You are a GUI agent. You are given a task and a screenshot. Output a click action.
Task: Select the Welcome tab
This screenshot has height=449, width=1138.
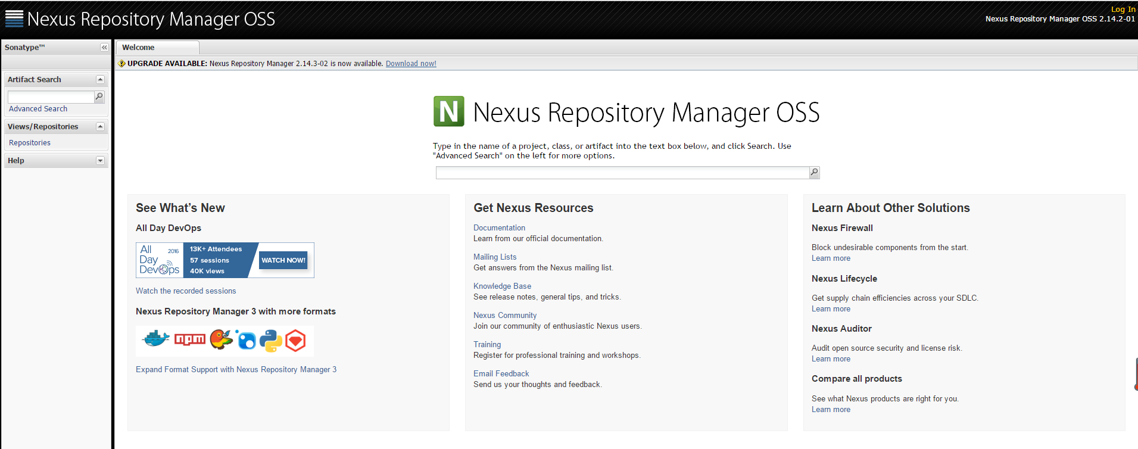coord(157,48)
